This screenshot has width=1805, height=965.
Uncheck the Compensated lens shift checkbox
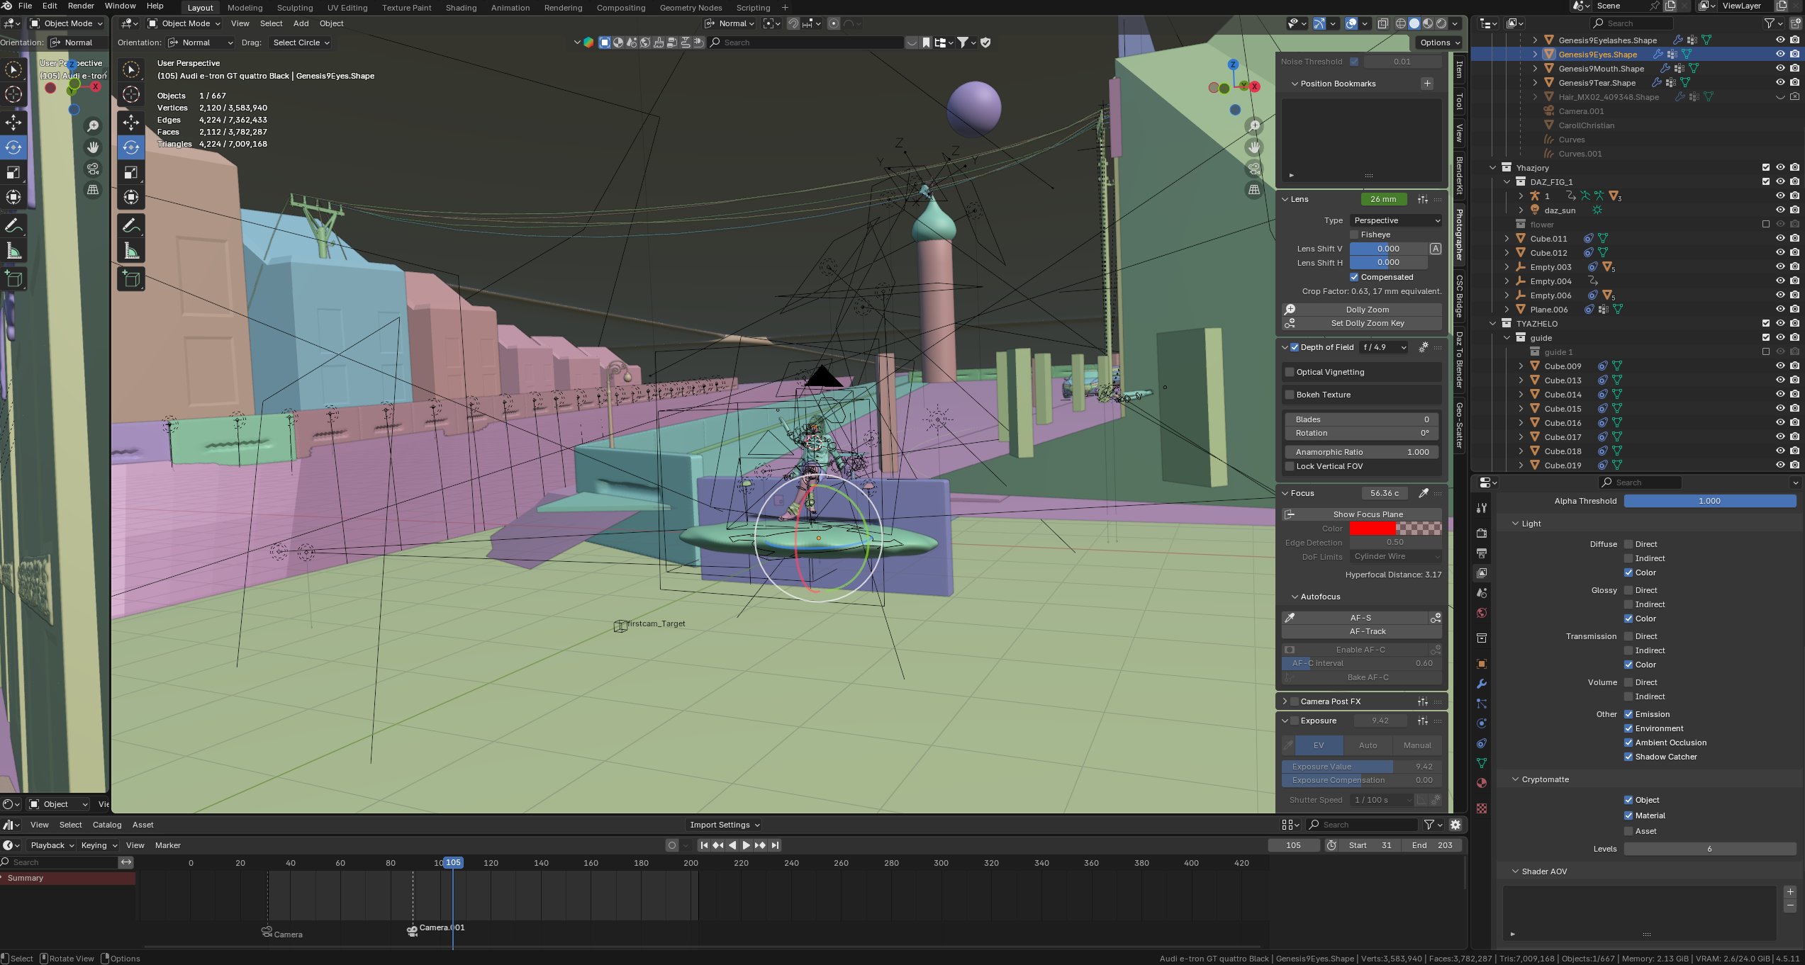1354,277
